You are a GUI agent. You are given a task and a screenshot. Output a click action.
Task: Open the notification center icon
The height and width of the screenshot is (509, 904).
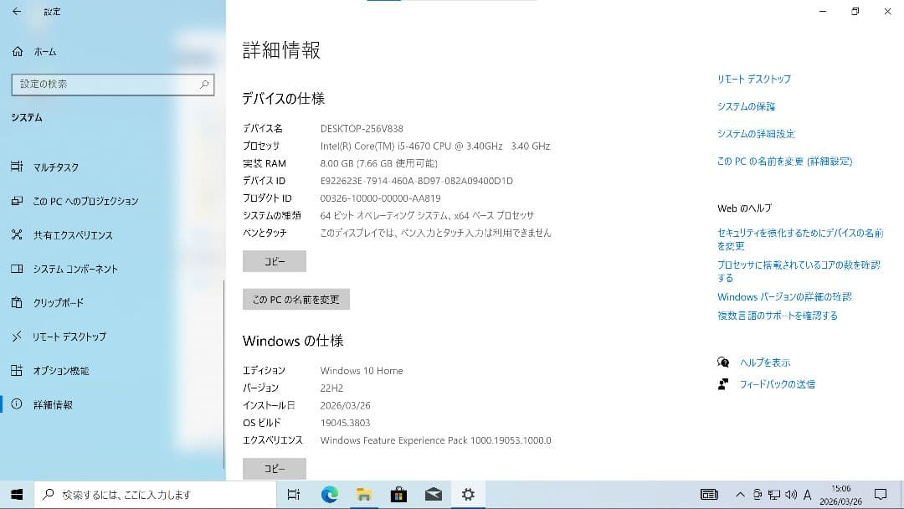click(x=881, y=495)
